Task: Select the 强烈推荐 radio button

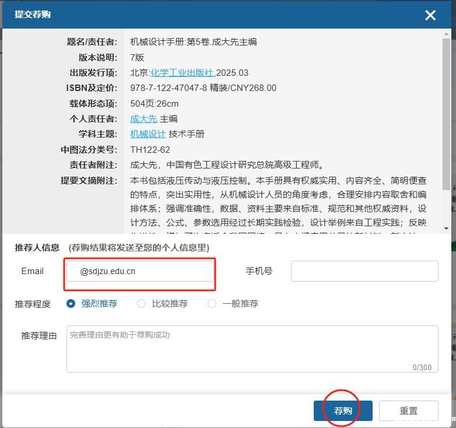Action: click(x=71, y=303)
